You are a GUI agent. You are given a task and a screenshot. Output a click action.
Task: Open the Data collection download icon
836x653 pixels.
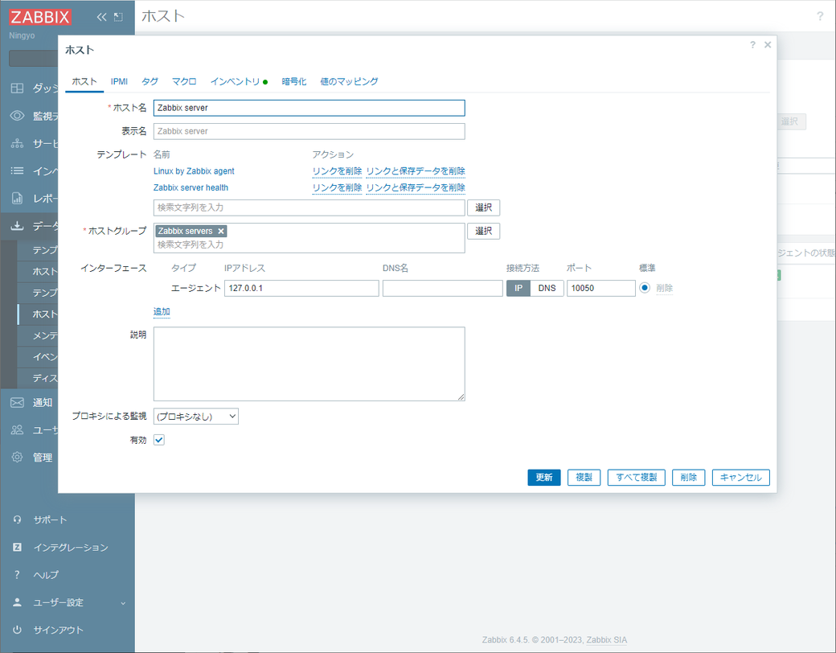click(x=17, y=226)
